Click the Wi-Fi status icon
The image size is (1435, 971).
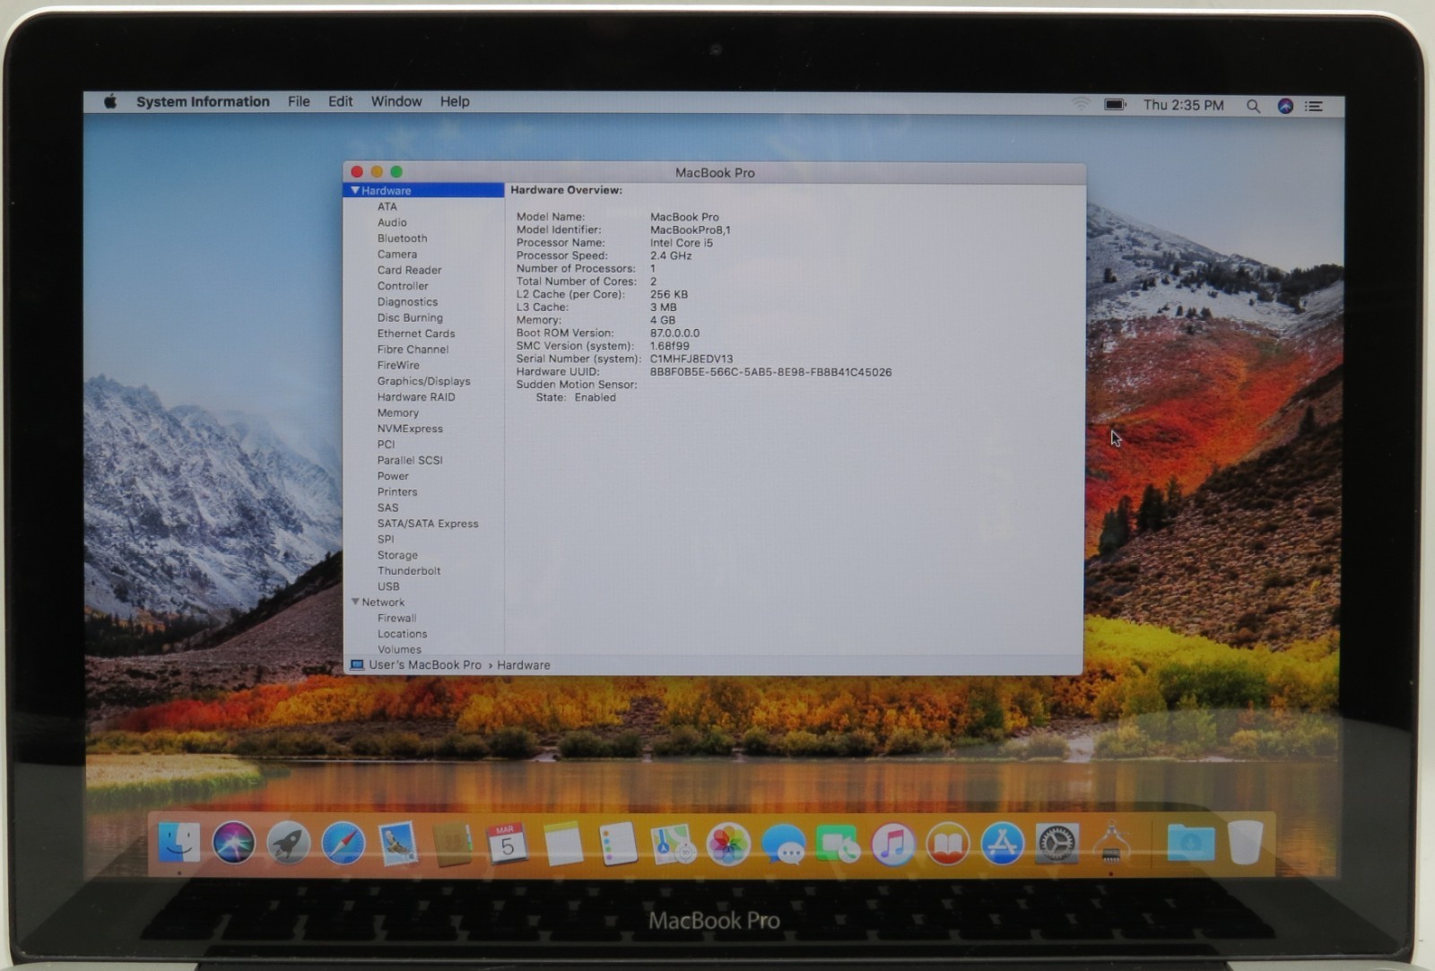(x=1081, y=104)
